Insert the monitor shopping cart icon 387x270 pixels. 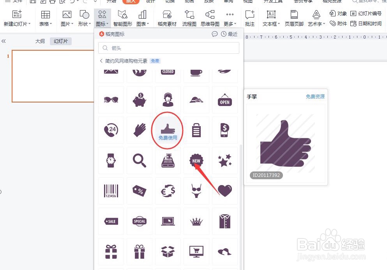(x=196, y=251)
